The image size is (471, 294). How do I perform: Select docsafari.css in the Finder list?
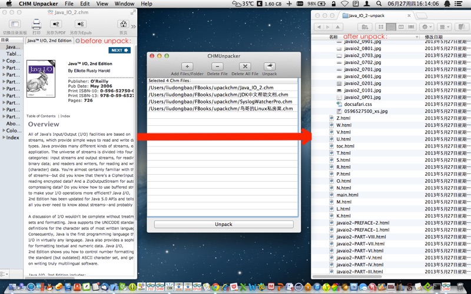point(358,104)
